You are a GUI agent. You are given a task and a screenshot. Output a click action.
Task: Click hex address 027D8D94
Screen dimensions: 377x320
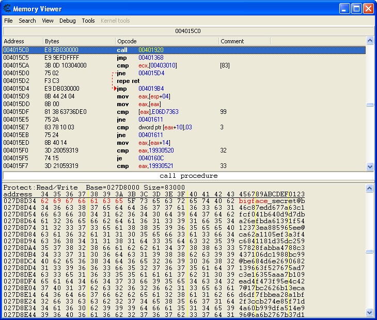coord(20,241)
